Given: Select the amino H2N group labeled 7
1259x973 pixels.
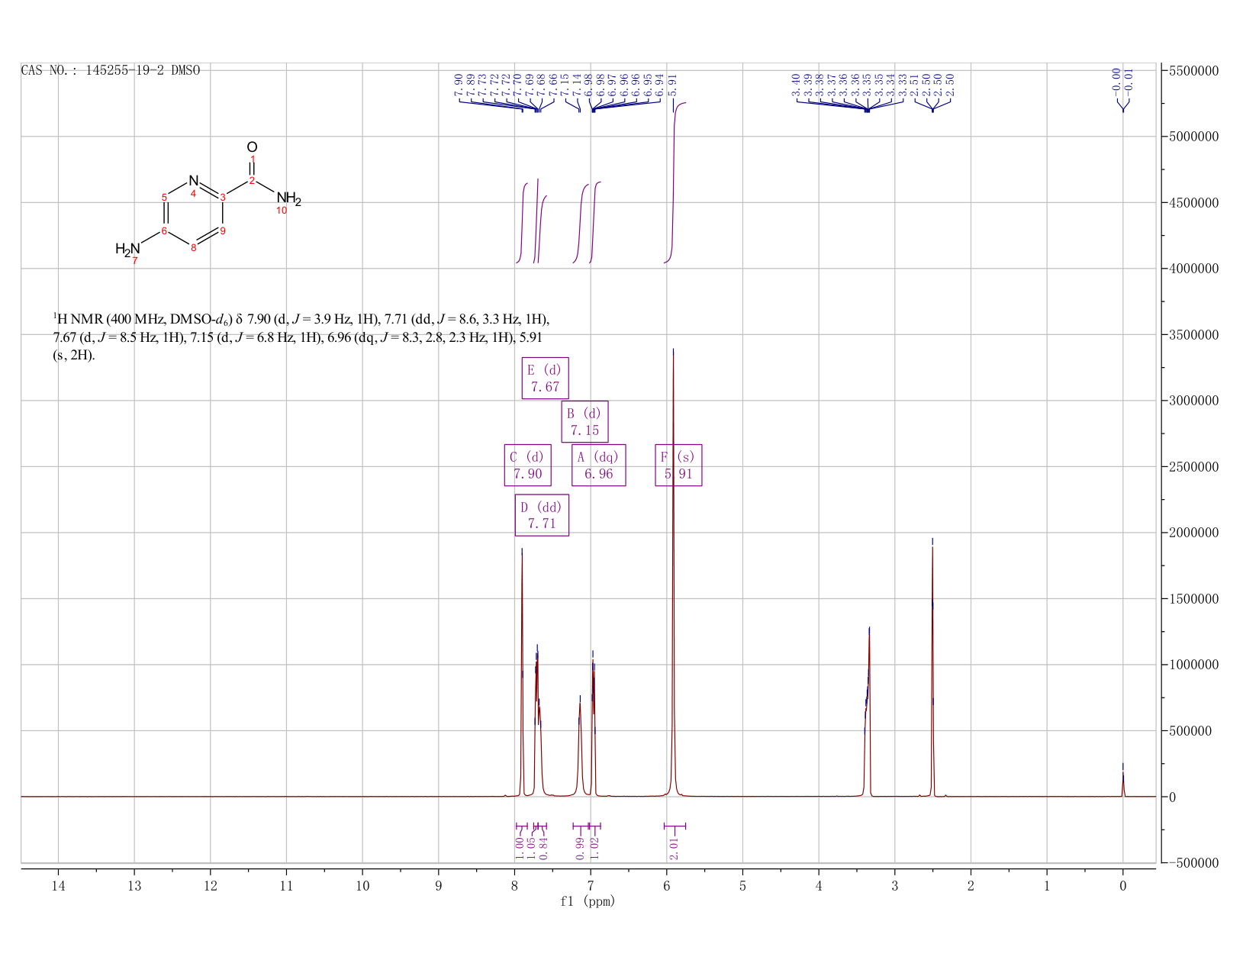Looking at the screenshot, I should click(127, 249).
